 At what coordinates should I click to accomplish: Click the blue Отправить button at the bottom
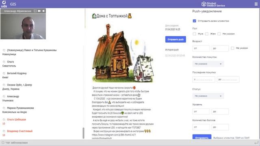[x=202, y=137]
